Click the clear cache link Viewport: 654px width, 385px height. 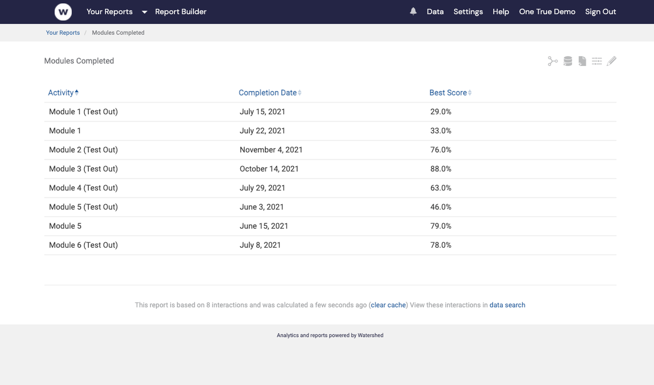point(387,305)
